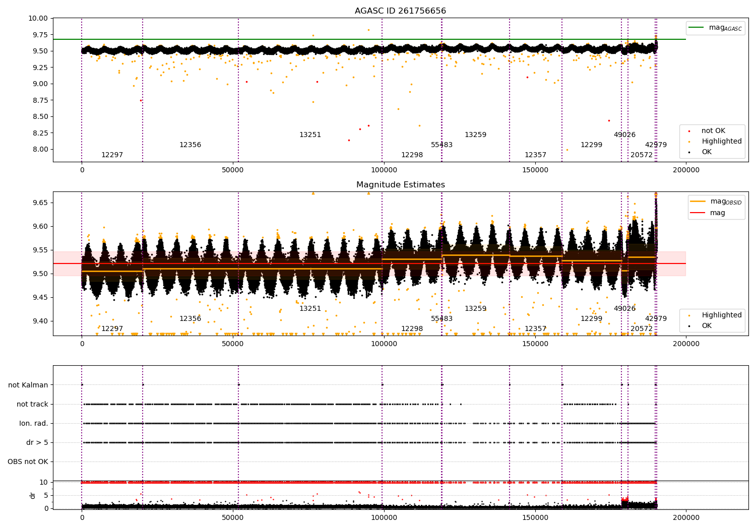Click the "Ion. rad." axis label
Viewport: 756px width, 529px height.
coord(34,423)
